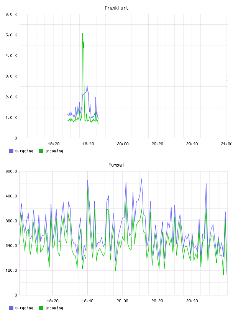Click the 3.0 K label on Frankfurt axis
233x314 pixels.
click(11, 76)
